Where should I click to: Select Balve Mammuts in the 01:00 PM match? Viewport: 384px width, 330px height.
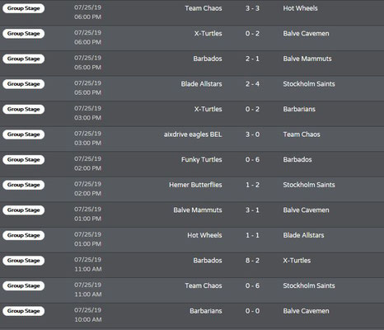(198, 210)
